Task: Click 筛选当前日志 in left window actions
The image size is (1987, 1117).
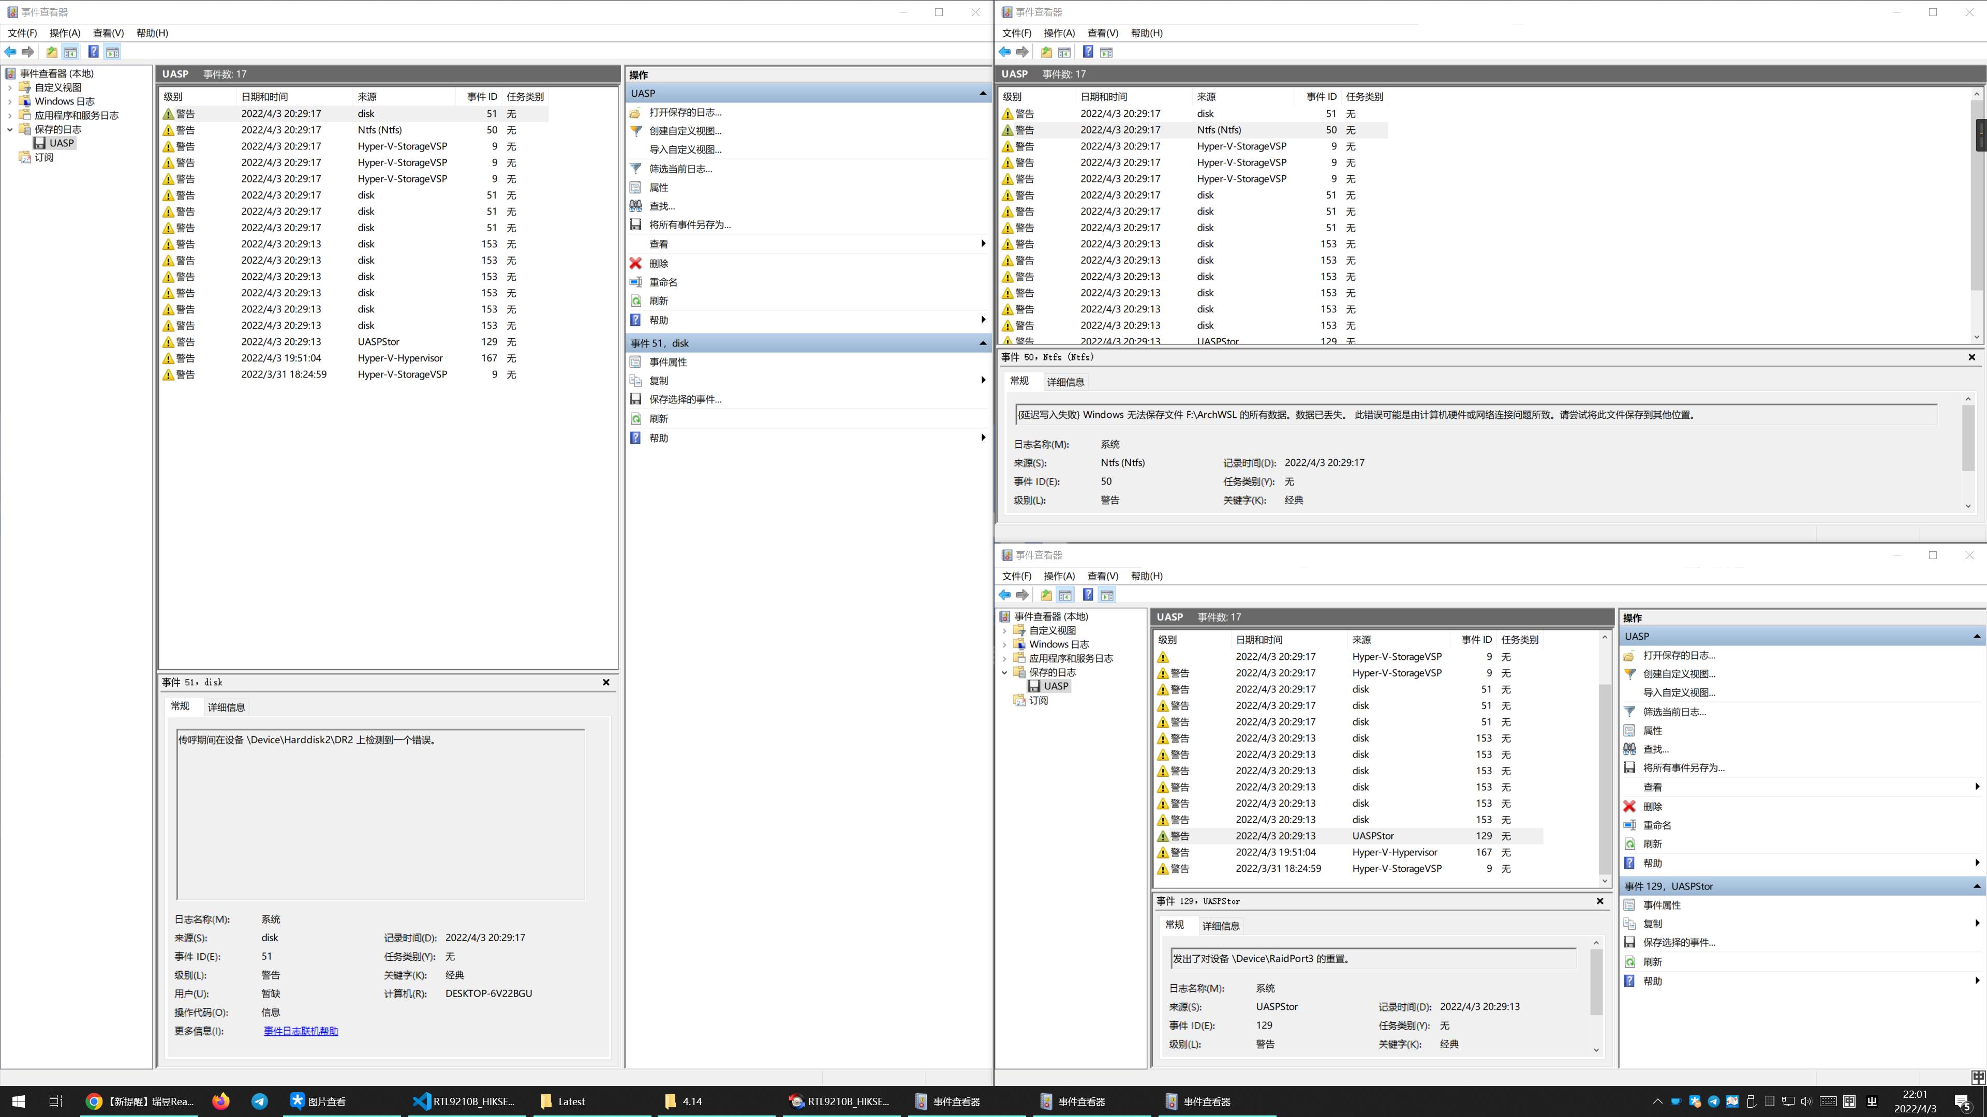Action: coord(680,169)
